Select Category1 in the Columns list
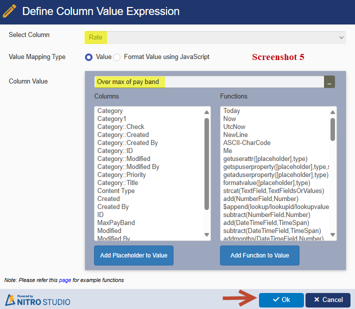 click(111, 119)
